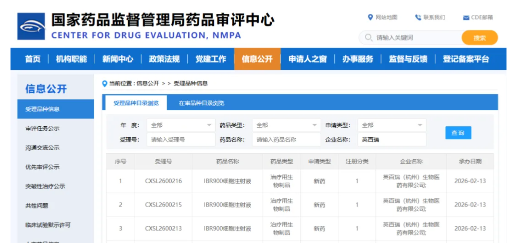Click the CDE logo icon
Viewport: 511px width, 252px height.
point(31,26)
